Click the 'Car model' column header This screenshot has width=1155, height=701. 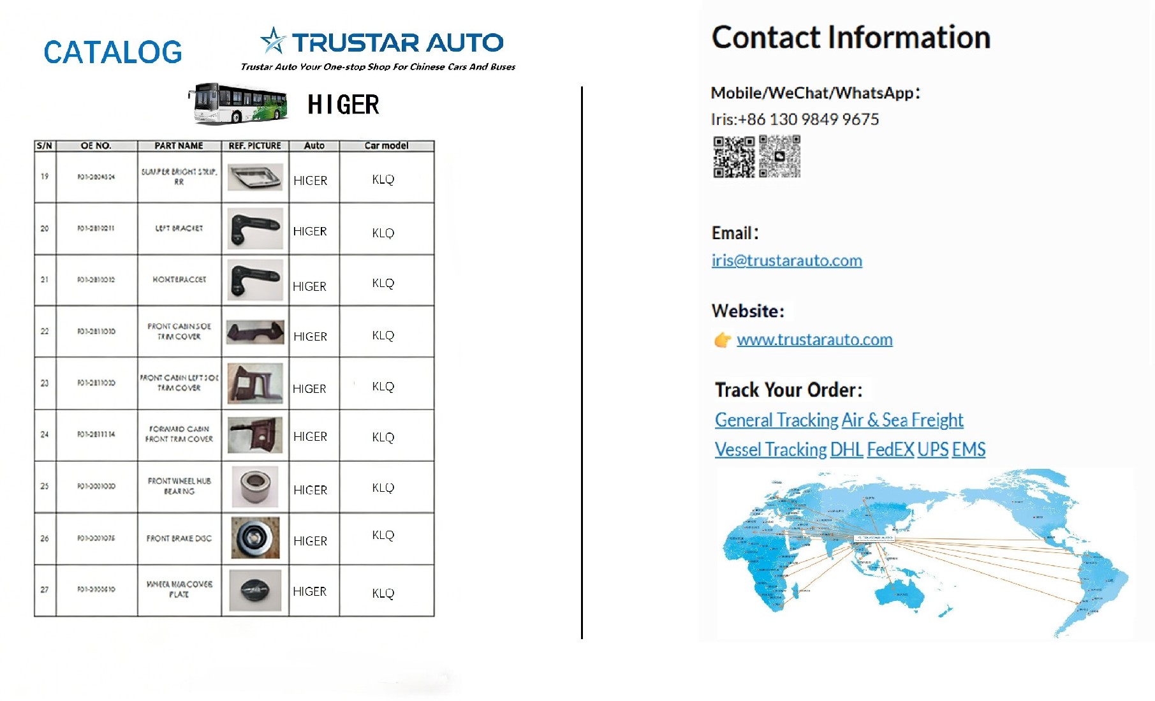386,145
